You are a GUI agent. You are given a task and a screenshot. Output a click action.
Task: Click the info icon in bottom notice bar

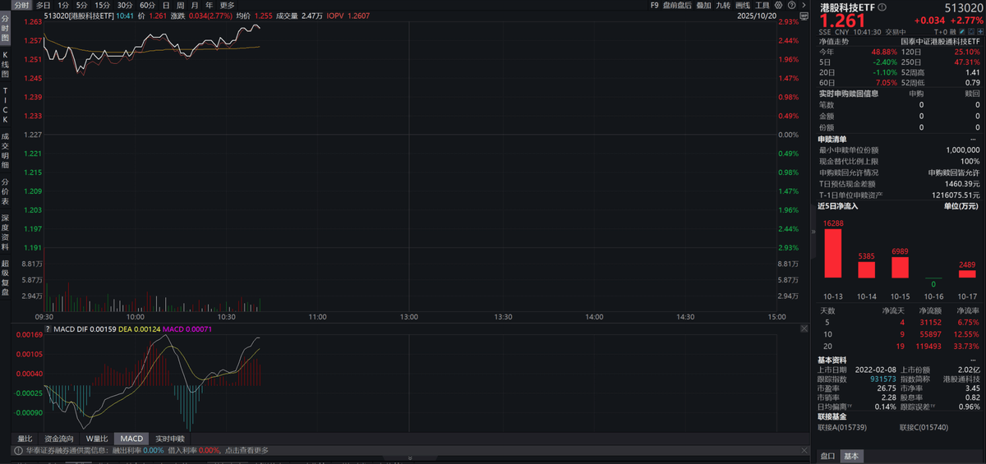(16, 450)
